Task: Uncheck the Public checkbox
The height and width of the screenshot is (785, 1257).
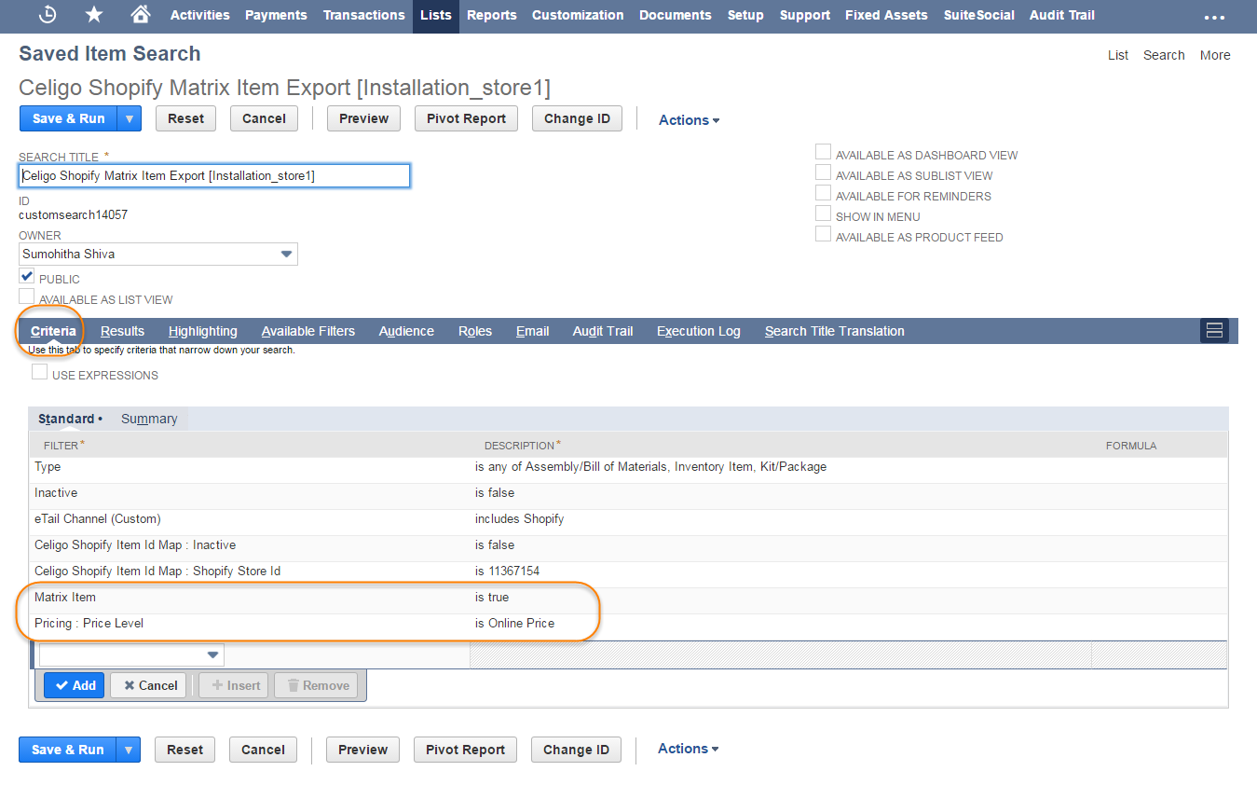Action: pos(27,277)
